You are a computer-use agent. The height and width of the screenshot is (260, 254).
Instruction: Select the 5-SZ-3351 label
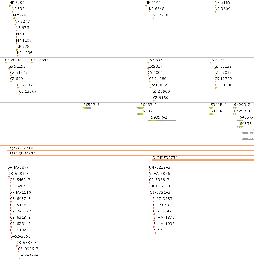pyautogui.click(x=21, y=236)
